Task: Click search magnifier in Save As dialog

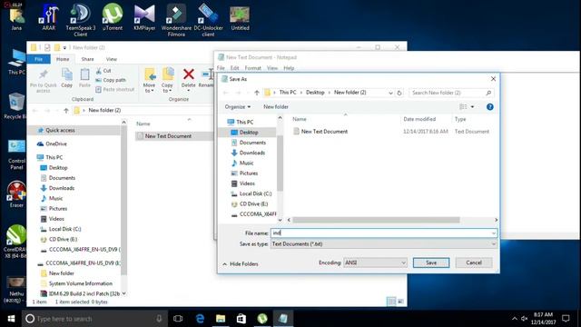Action: click(x=488, y=93)
